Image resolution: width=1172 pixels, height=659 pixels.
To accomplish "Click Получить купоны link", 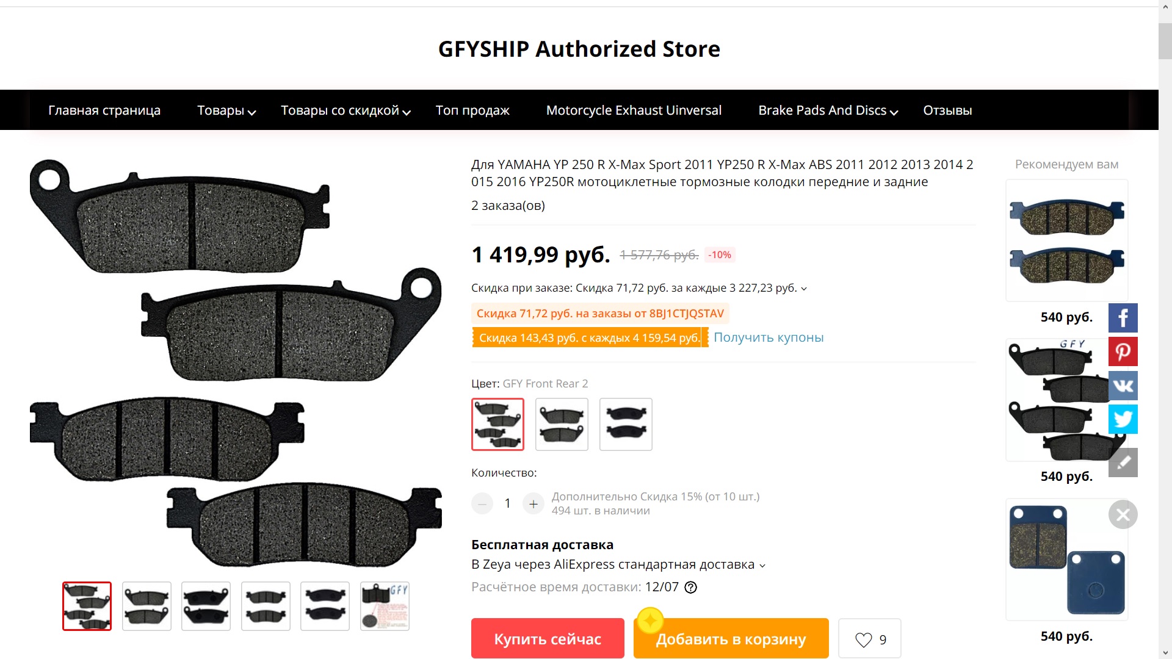I will [x=769, y=337].
